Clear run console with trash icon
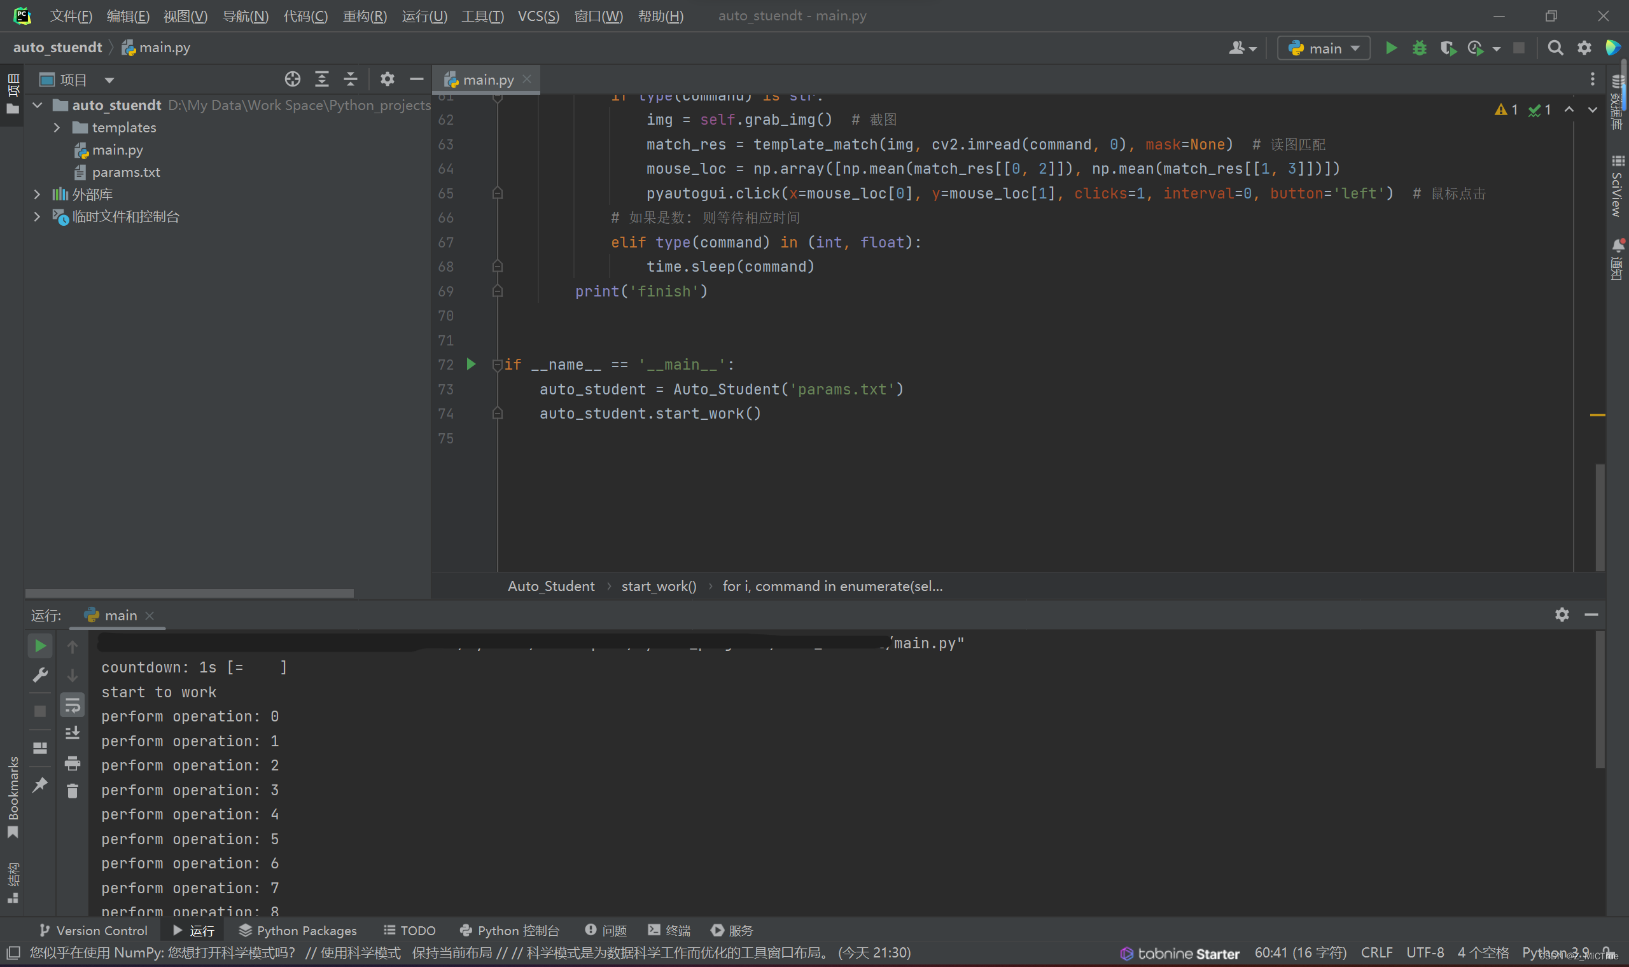1629x967 pixels. tap(73, 791)
